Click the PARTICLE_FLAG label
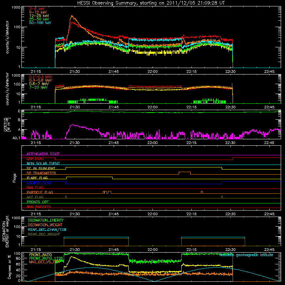The image size is (285, 285). pos(40,192)
